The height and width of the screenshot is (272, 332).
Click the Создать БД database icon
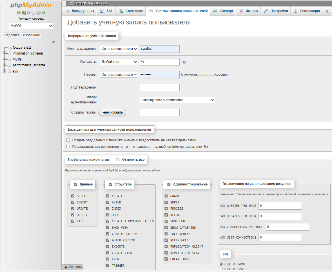coord(10,47)
